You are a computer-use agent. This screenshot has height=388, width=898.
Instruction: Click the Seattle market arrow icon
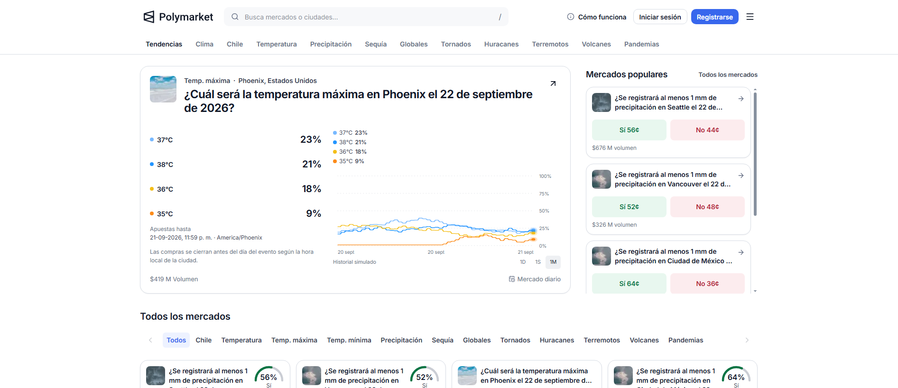(x=741, y=99)
